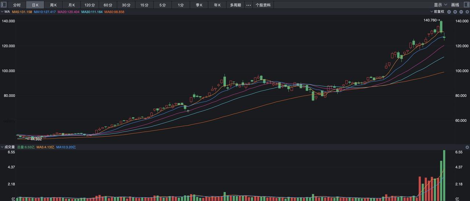Open the main chart settings gear
This screenshot has height=201, width=470.
[x=467, y=12]
